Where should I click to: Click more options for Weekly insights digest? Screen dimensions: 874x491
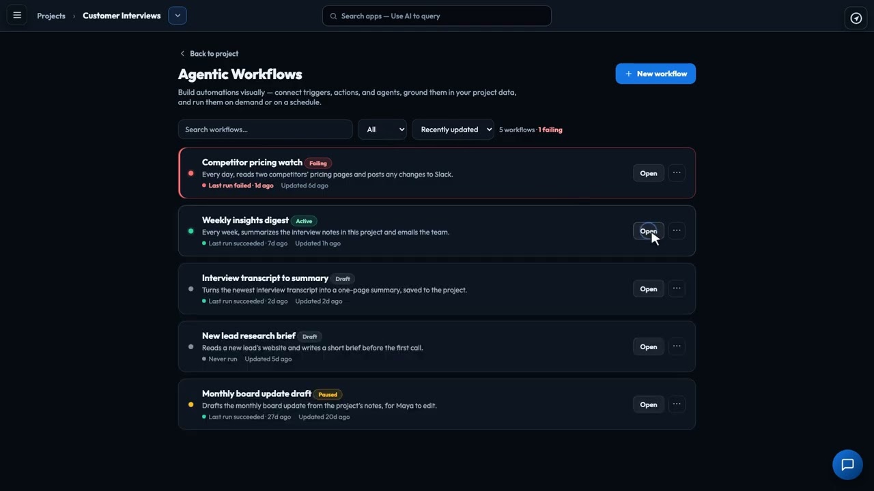(x=677, y=230)
